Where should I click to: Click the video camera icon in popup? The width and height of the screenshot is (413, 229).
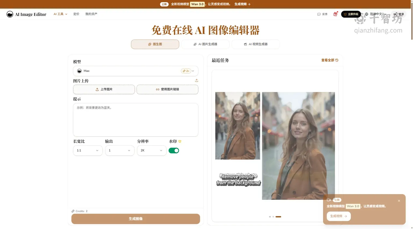click(x=329, y=200)
